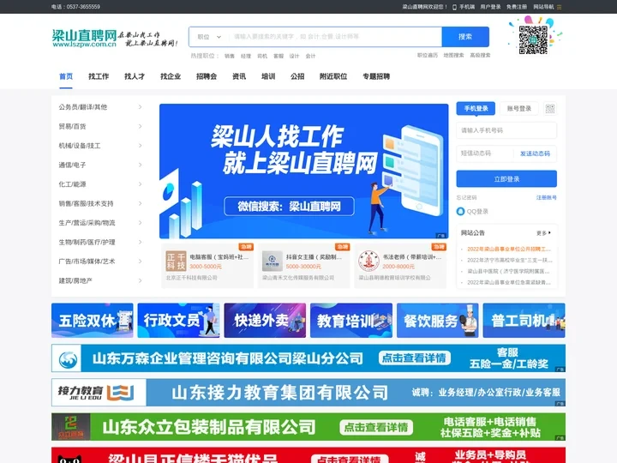Focus the keyword search input
The image size is (617, 463).
tap(335, 37)
